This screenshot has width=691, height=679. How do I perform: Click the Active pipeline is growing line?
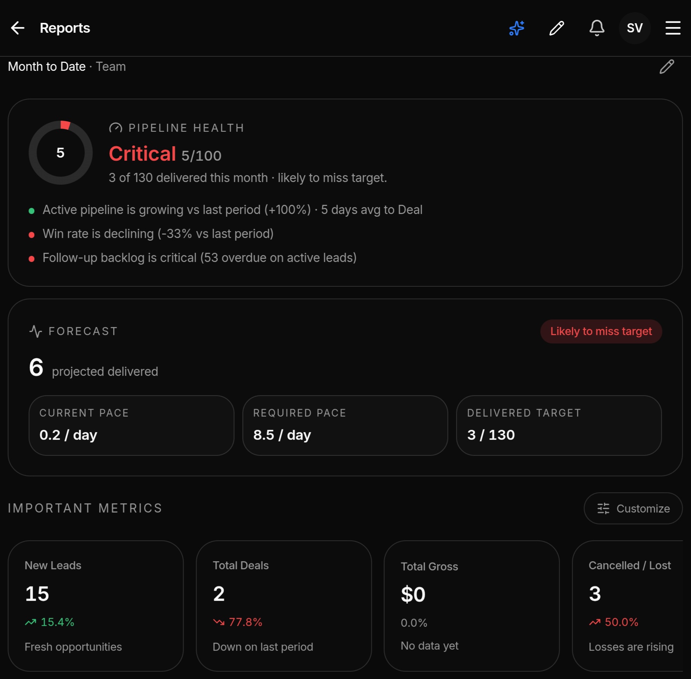pos(232,210)
